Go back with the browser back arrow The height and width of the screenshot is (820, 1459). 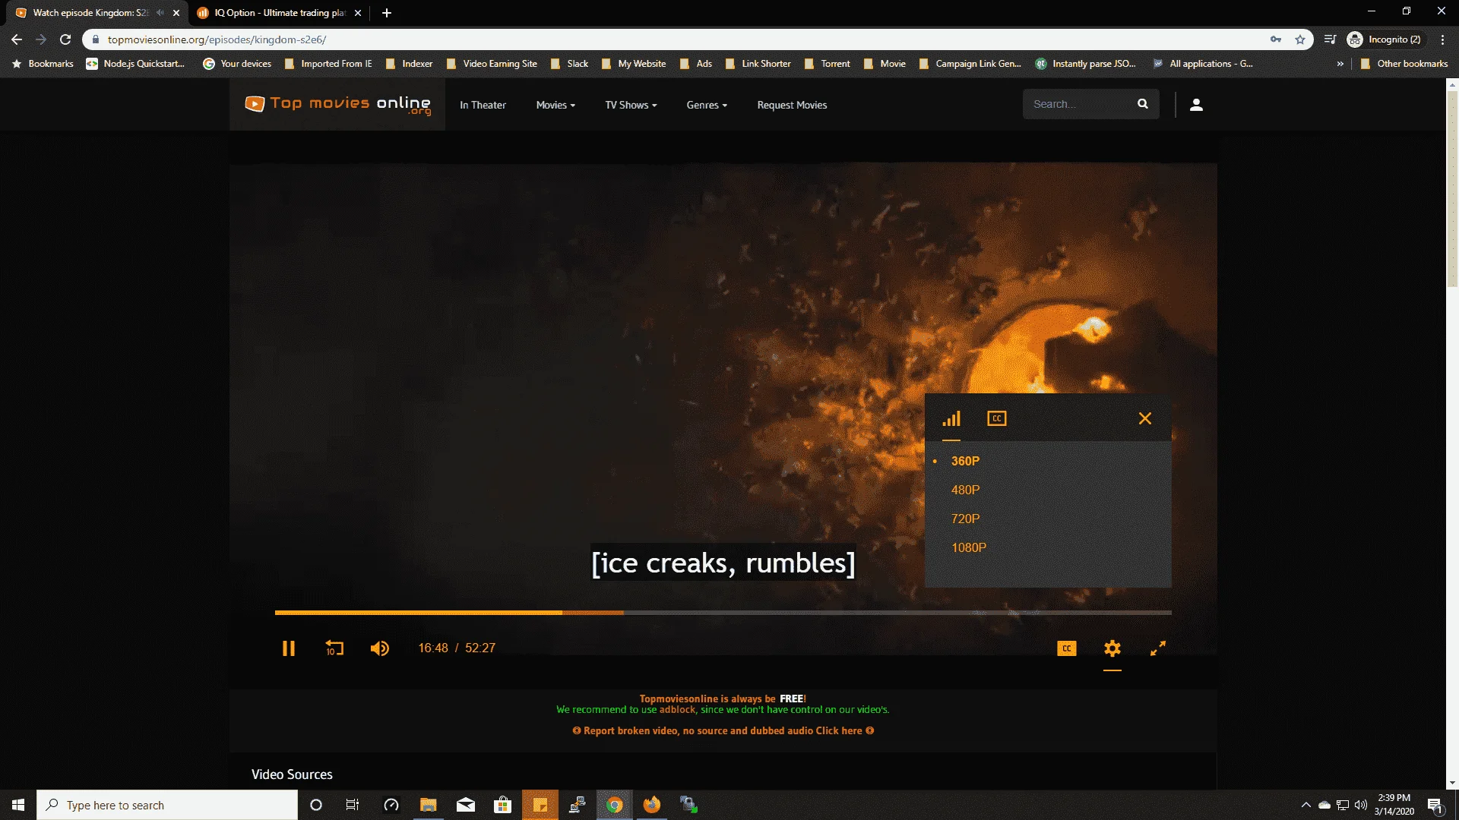[17, 39]
